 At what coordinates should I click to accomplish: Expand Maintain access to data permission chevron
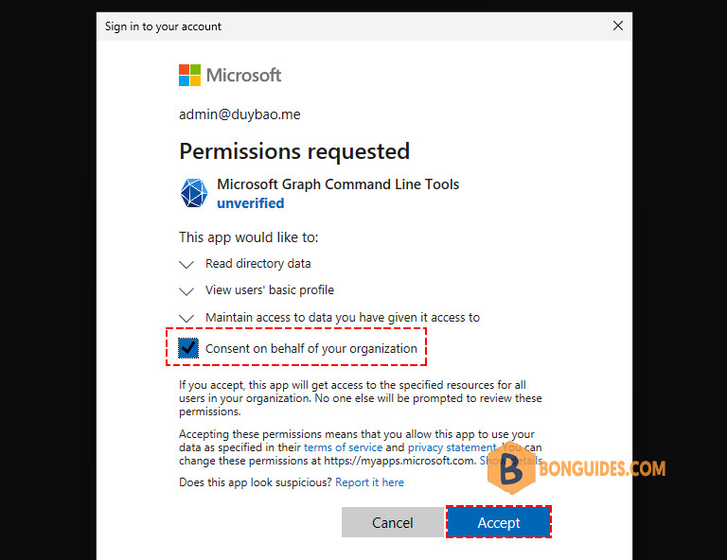pyautogui.click(x=186, y=318)
